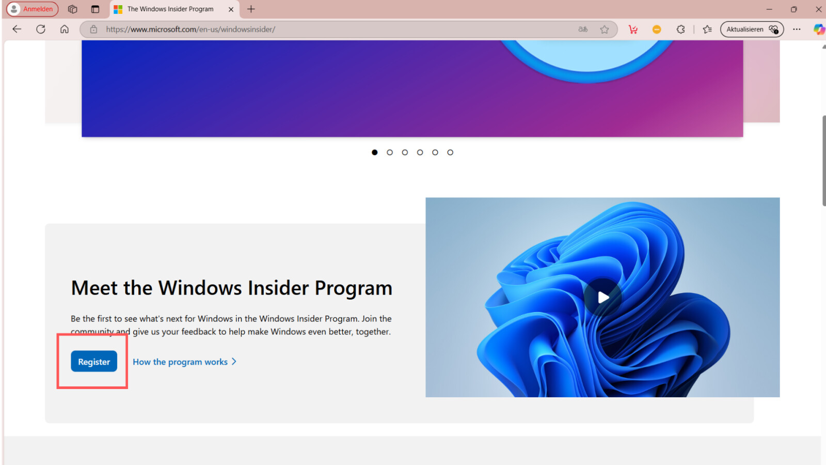Click the Anmelden profile button
Image resolution: width=826 pixels, height=465 pixels.
point(32,9)
